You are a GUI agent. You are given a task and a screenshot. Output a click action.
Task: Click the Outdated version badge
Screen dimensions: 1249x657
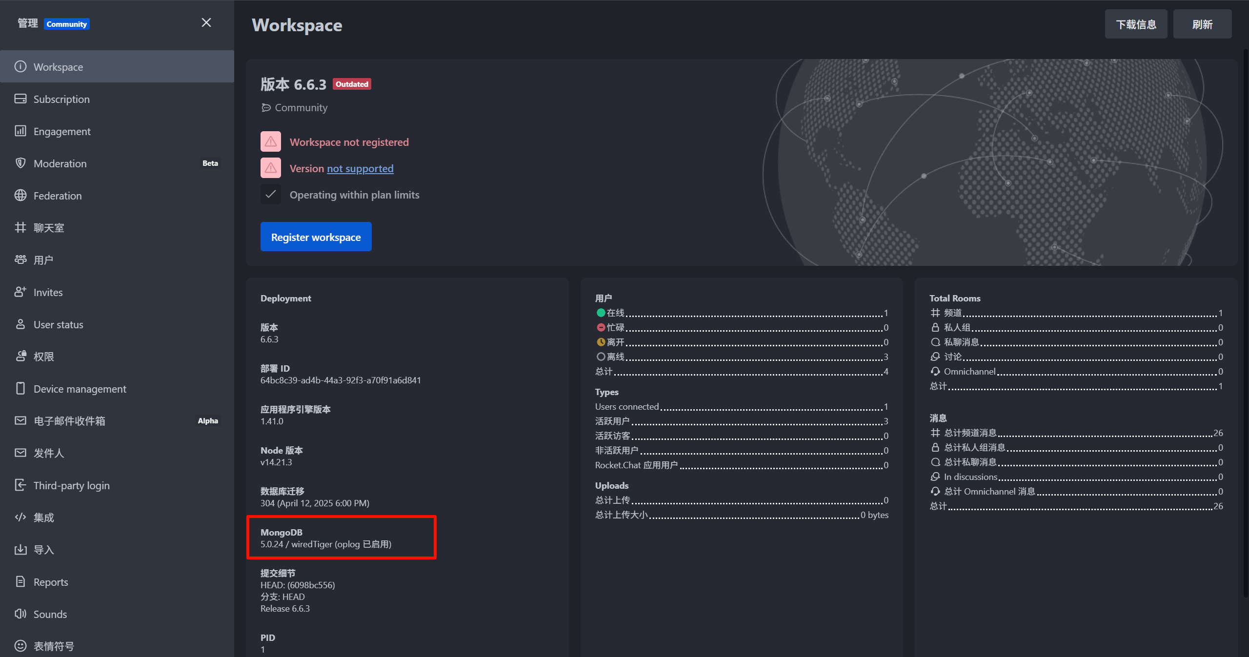(x=352, y=84)
